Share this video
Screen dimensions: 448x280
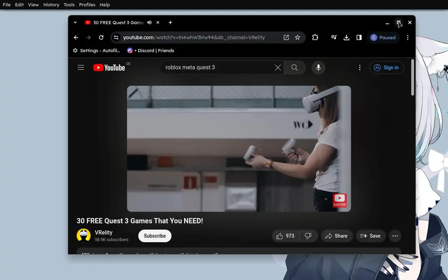pos(337,236)
